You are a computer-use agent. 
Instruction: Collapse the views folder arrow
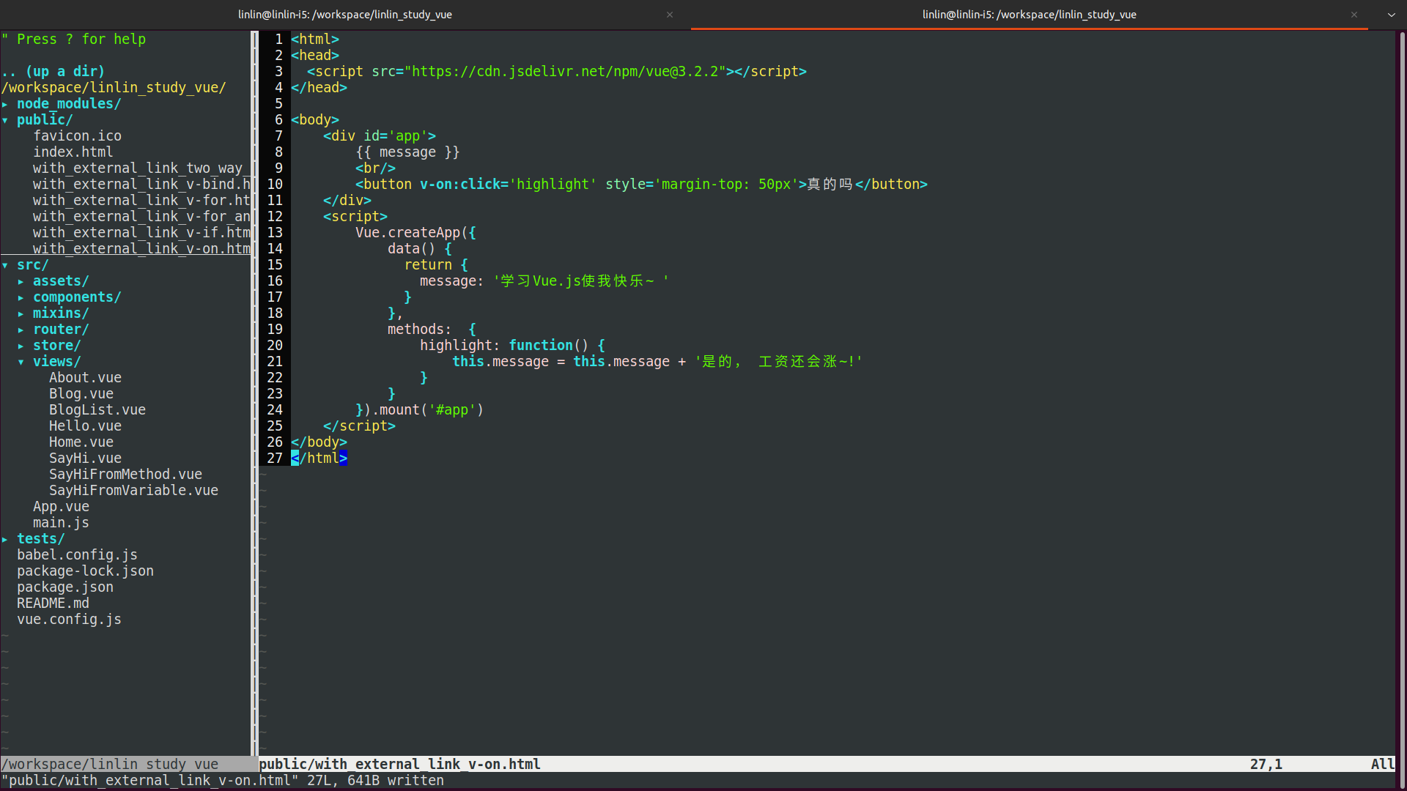click(21, 362)
